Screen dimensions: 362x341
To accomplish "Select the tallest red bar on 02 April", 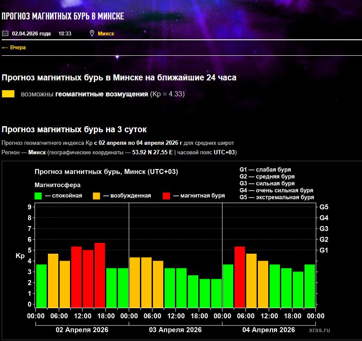I will click(x=100, y=274).
